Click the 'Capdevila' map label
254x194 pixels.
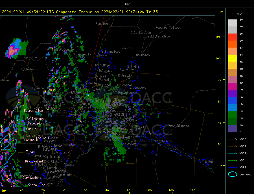click(x=83, y=54)
